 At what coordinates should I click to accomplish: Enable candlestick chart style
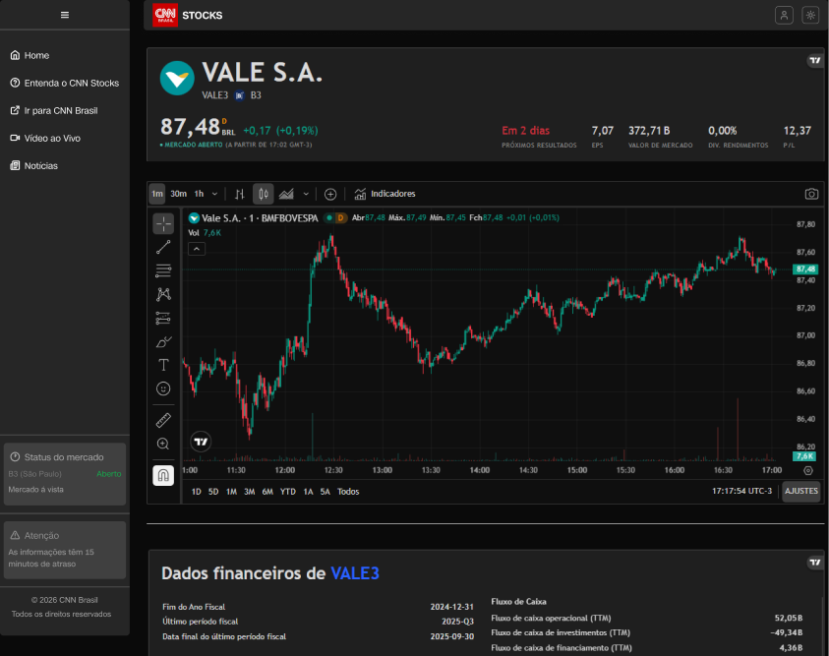(x=263, y=194)
